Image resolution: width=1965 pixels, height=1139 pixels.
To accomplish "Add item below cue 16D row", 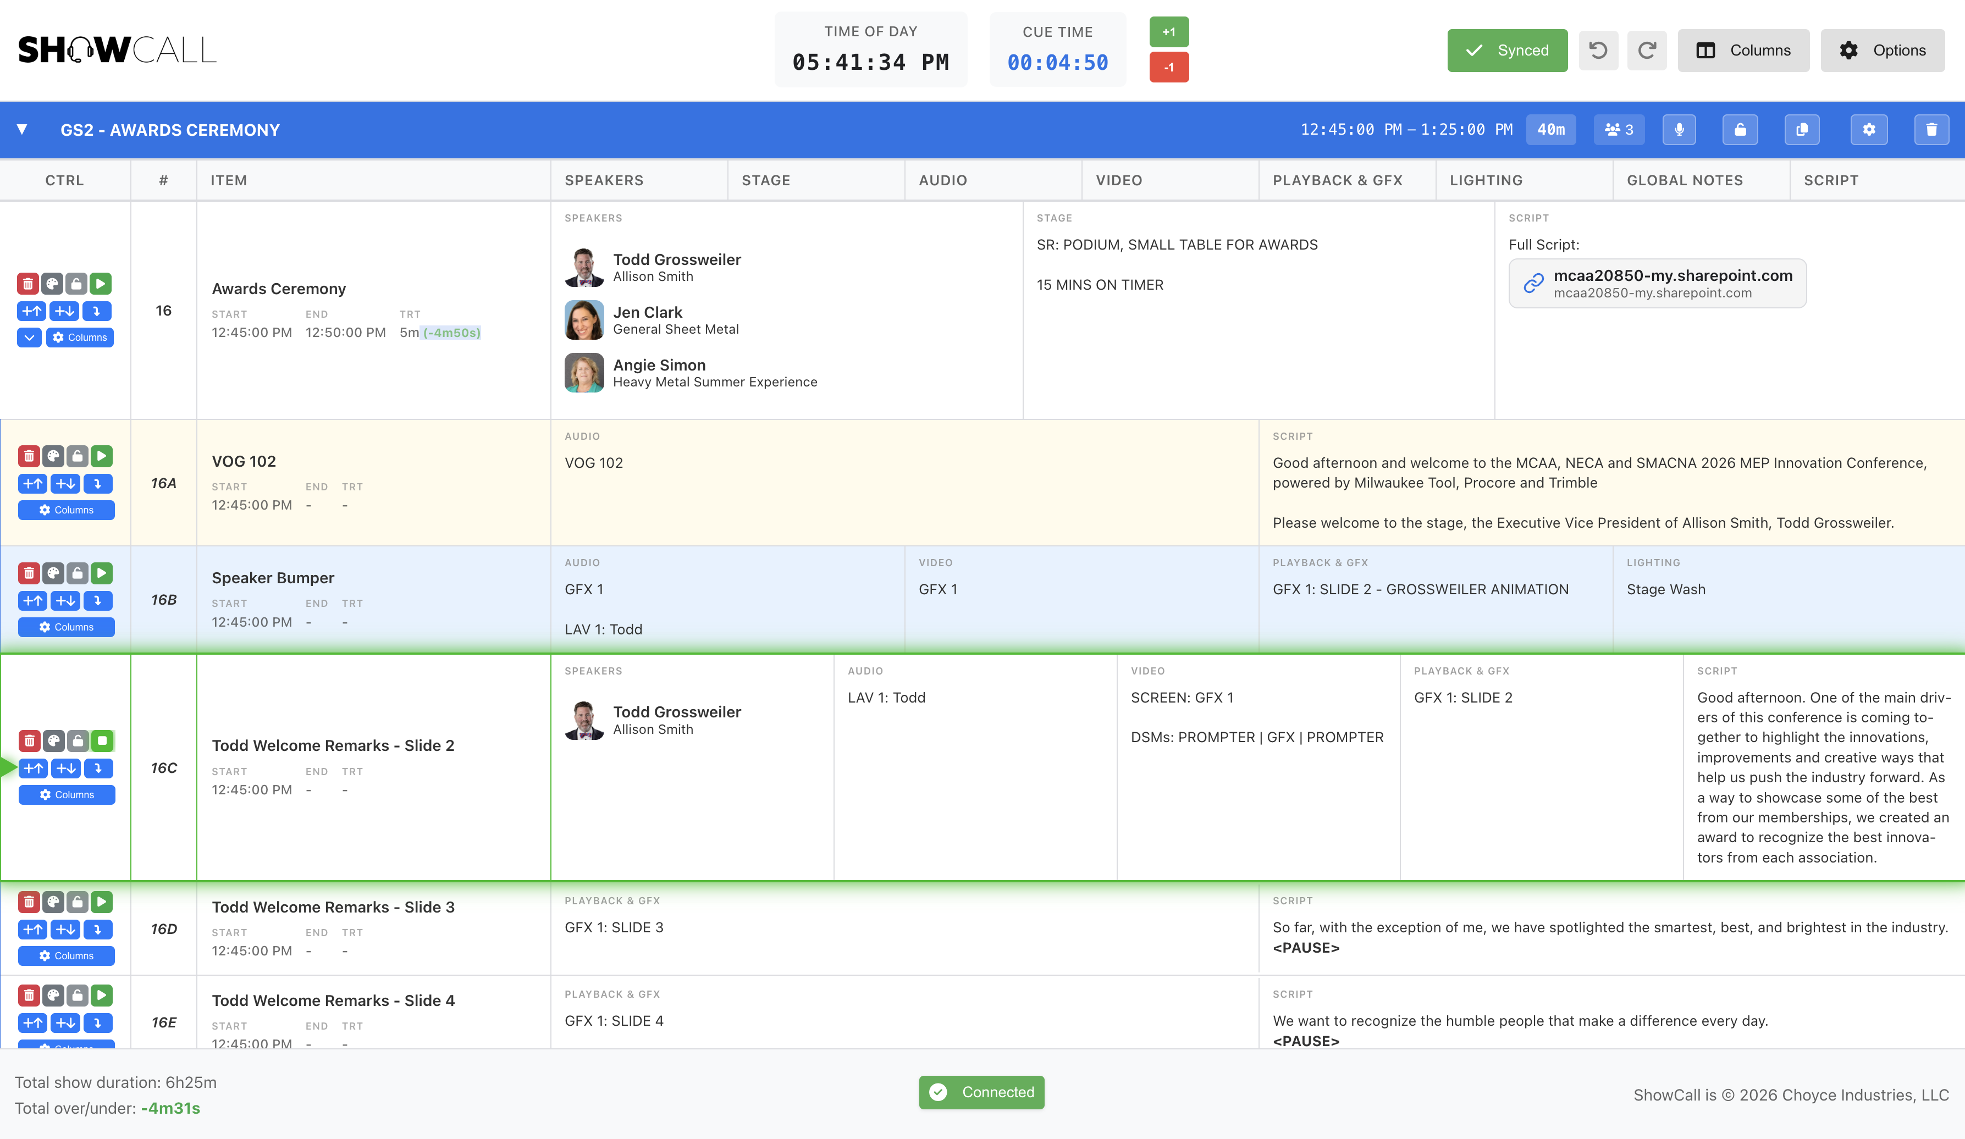I will coord(65,930).
